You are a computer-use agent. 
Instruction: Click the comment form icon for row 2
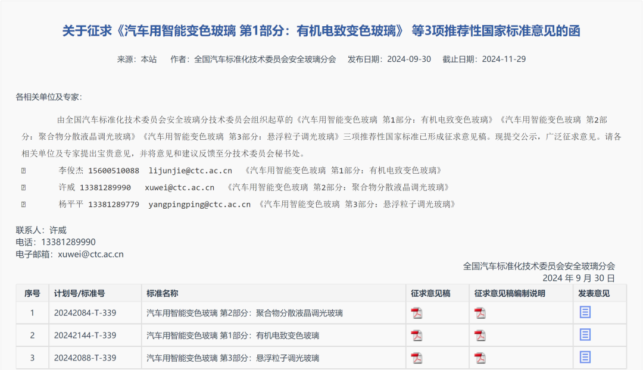[585, 335]
